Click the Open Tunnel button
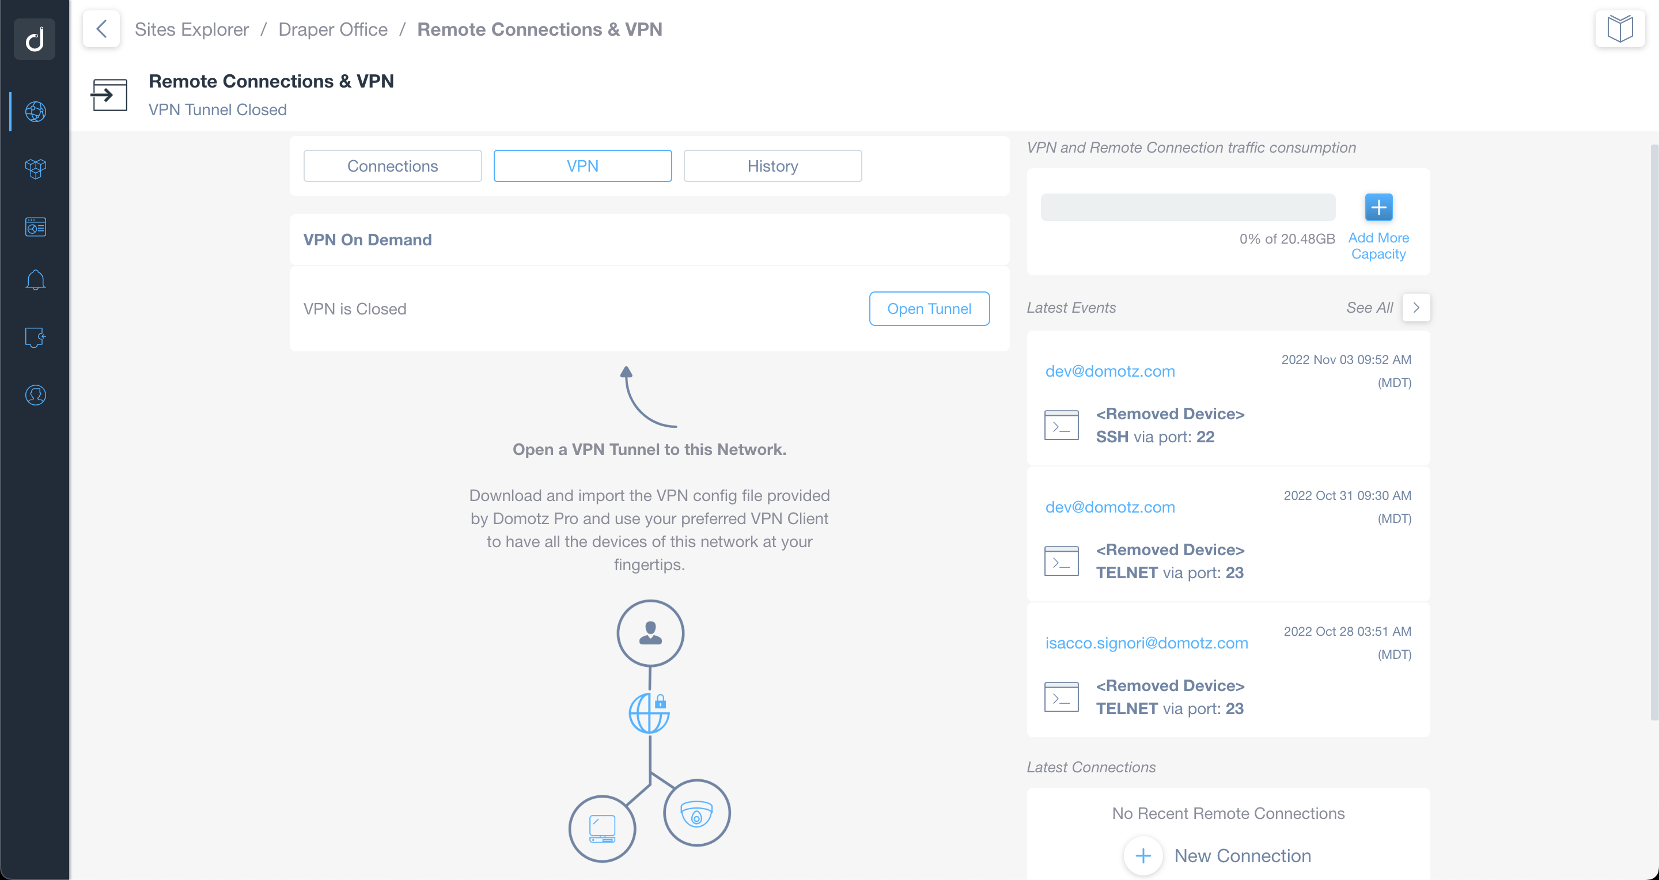Screen dimensions: 1659x880 929,309
